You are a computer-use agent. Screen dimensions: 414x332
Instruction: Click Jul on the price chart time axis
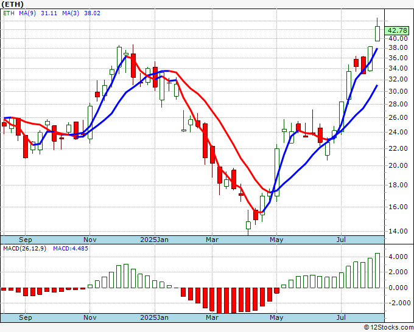tap(341, 240)
